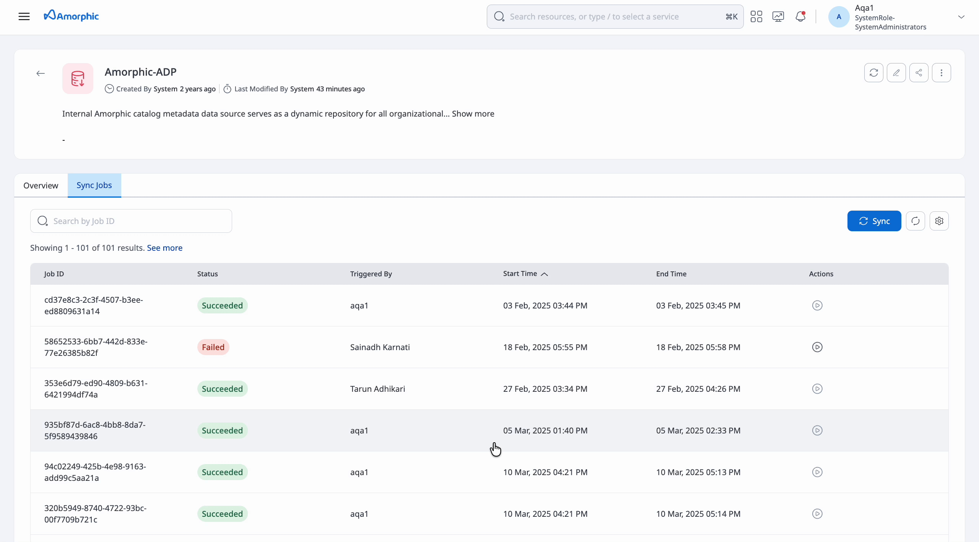The width and height of the screenshot is (979, 542).
Task: Click the Failed status badge
Action: point(213,347)
